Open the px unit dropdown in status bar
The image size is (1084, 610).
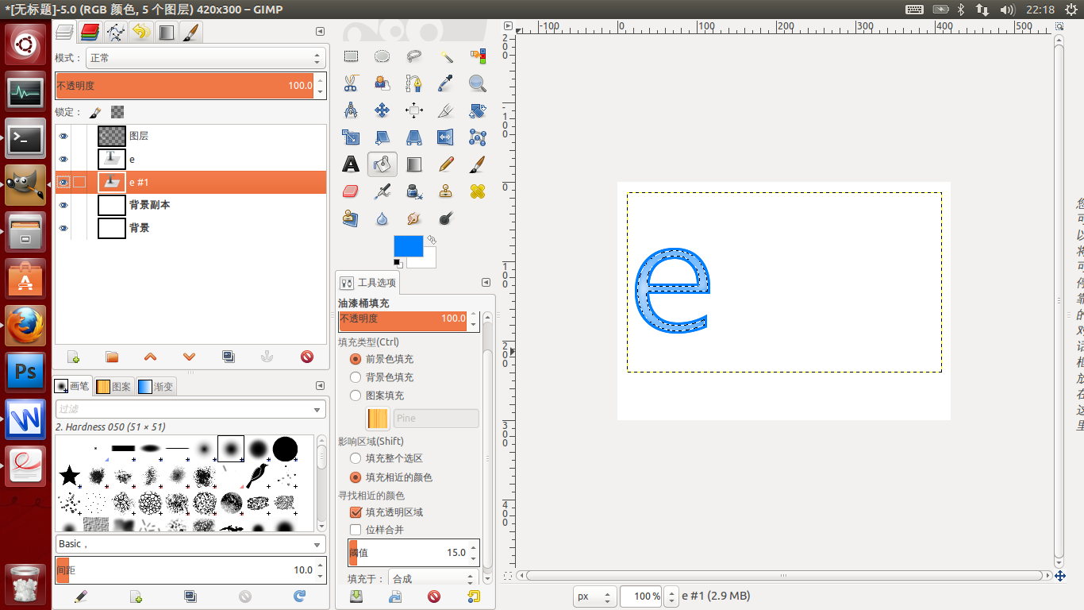(595, 596)
